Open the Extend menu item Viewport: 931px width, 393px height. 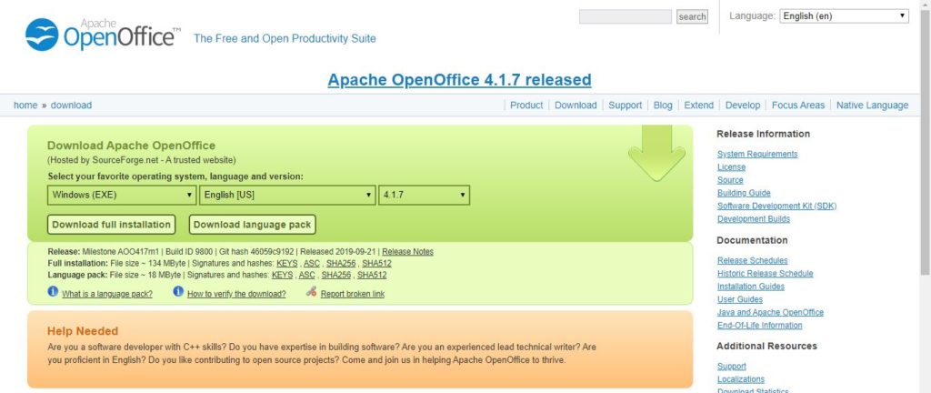click(x=698, y=106)
